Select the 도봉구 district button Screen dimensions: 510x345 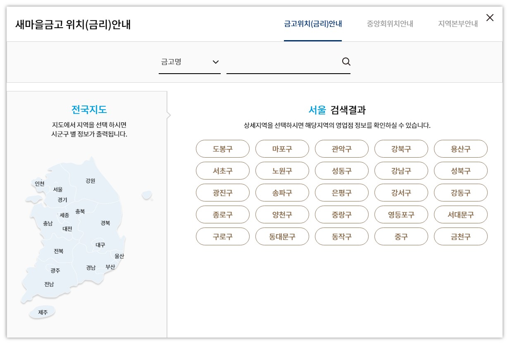tap(223, 149)
